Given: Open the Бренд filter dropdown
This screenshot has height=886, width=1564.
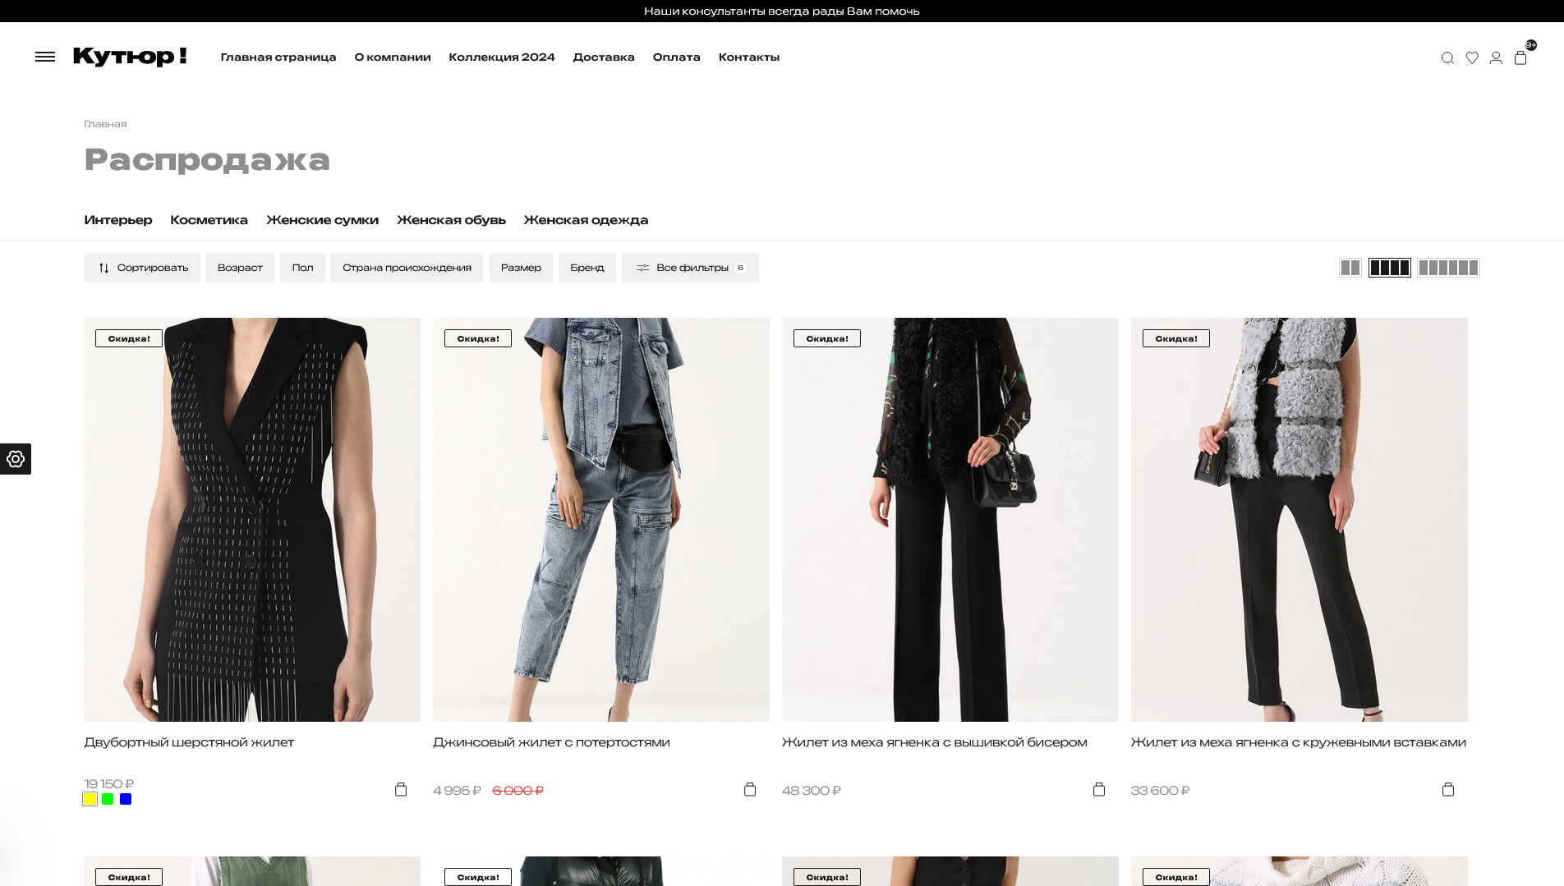Looking at the screenshot, I should click(x=587, y=268).
